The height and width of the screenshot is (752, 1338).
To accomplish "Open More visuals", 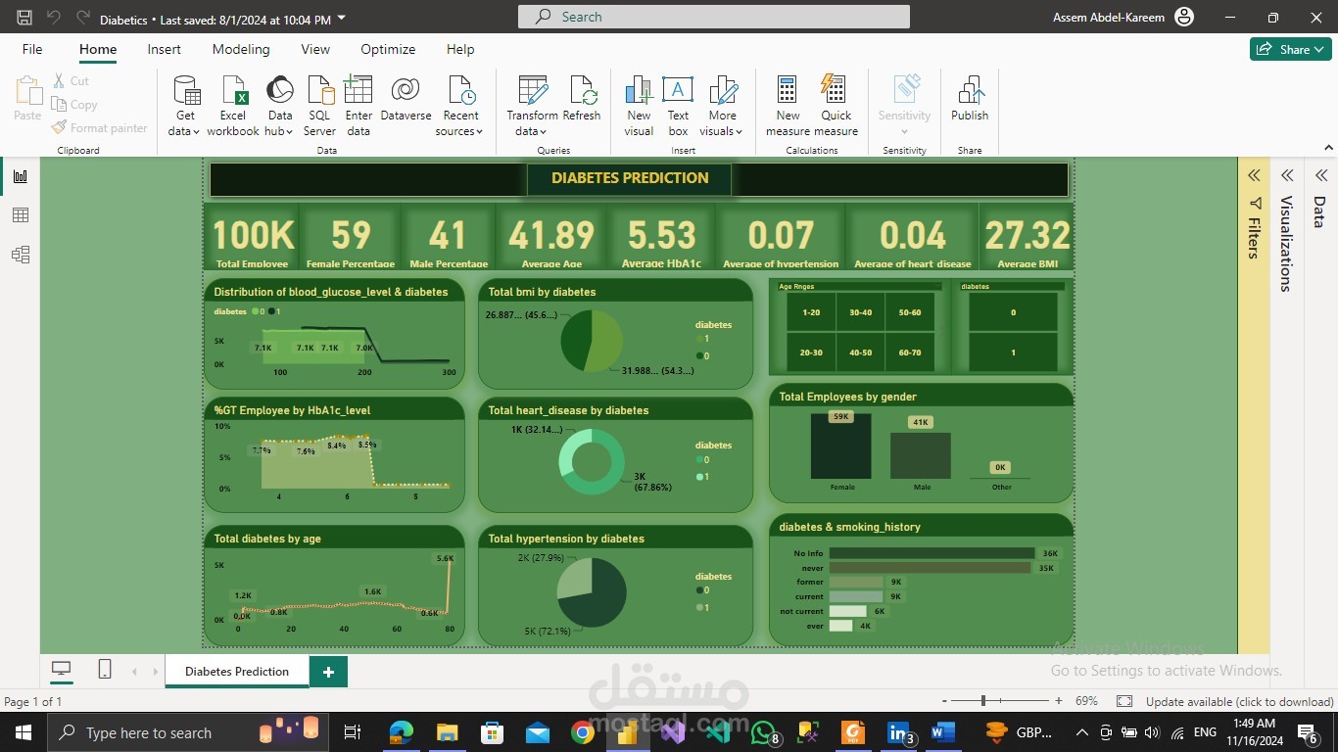I will point(722,106).
